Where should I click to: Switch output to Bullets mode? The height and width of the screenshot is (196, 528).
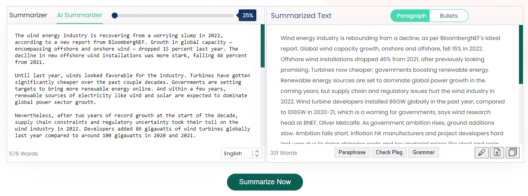tap(448, 16)
